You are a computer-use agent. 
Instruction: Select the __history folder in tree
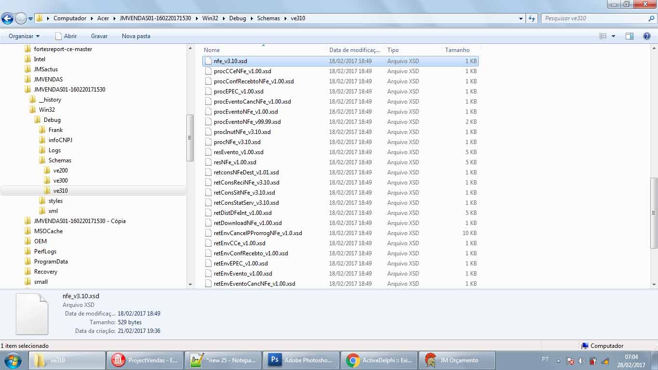pyautogui.click(x=50, y=100)
